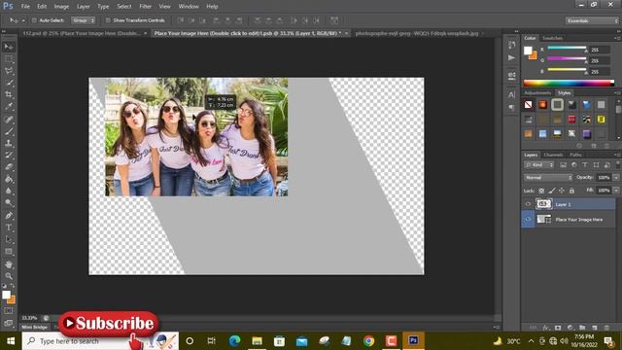Toggle pixel layer filter
Viewport: 622px width, 350px height.
tap(563, 165)
